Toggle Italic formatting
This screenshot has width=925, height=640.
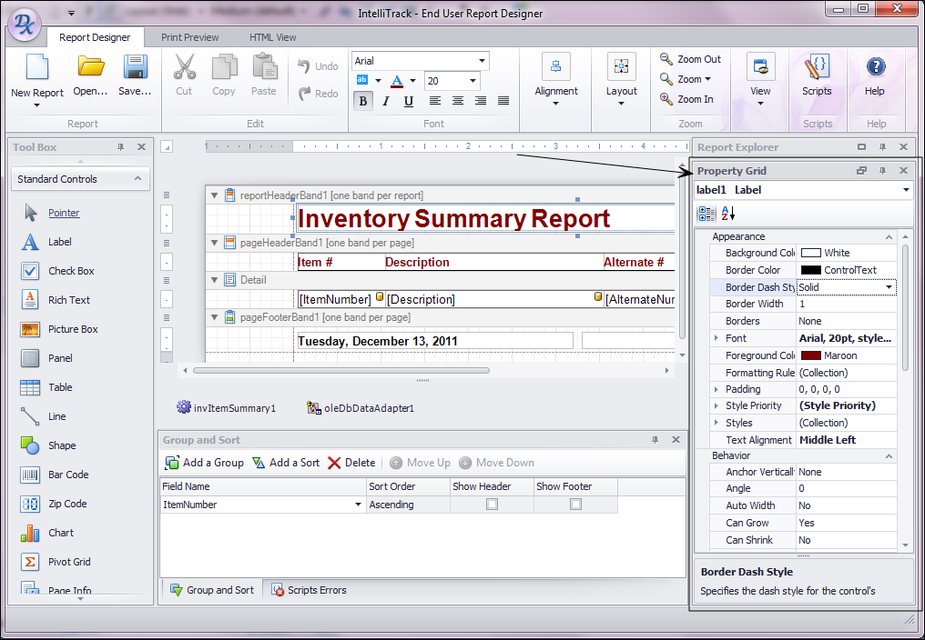tap(386, 101)
